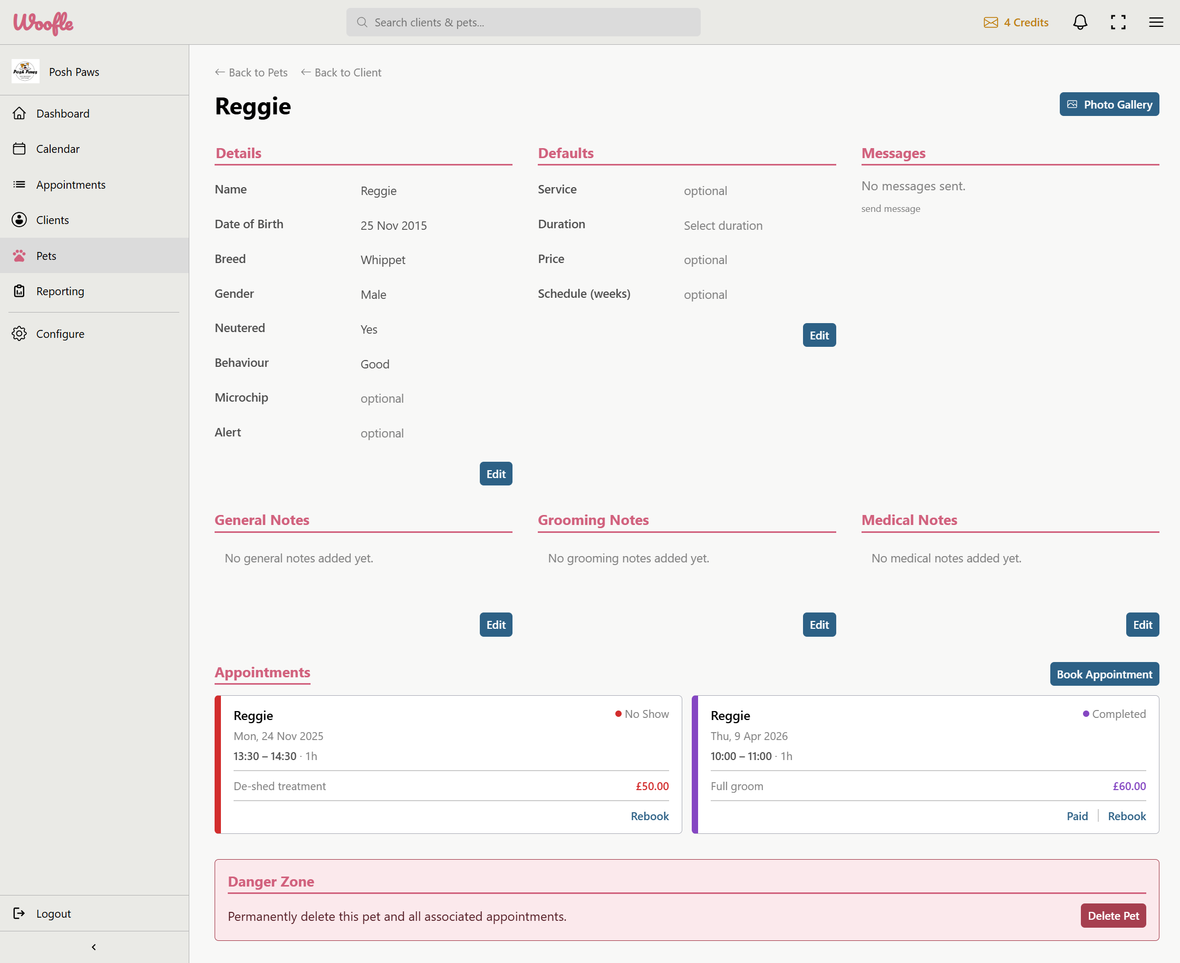1180x963 pixels.
Task: Click in the search clients & pets field
Action: click(x=523, y=22)
